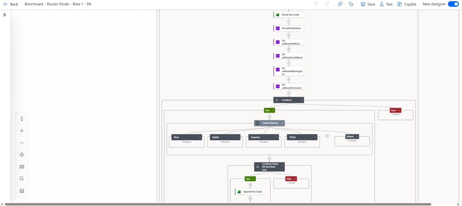
Task: Add an action below Set varRouterPlatform
Action: pyautogui.click(x=289, y=49)
